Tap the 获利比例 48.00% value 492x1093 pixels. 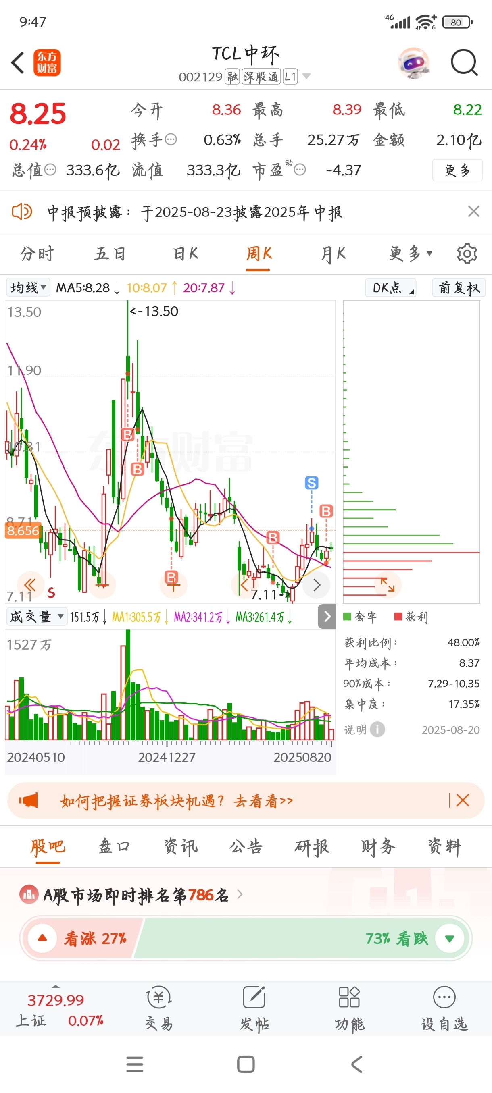[463, 643]
